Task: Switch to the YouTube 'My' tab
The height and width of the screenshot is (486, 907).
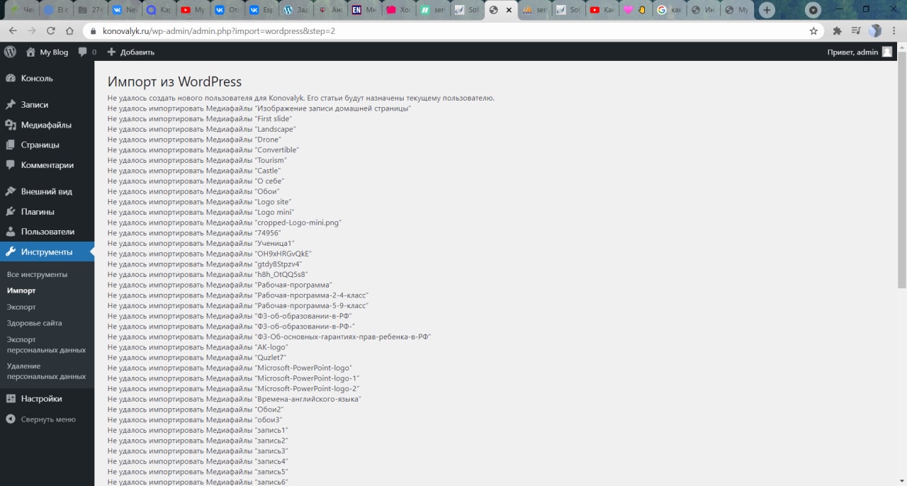Action: (193, 10)
